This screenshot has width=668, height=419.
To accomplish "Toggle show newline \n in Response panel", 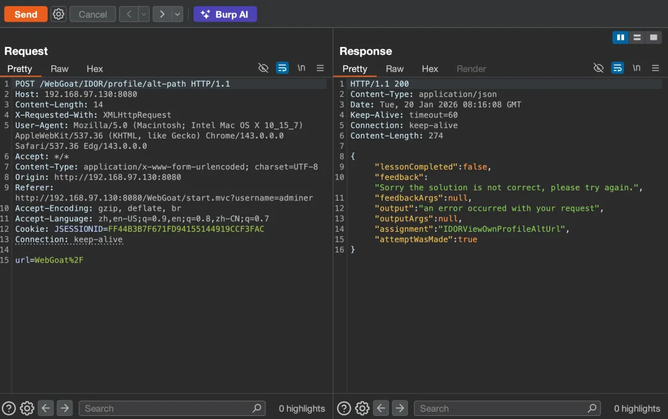I will pos(636,68).
